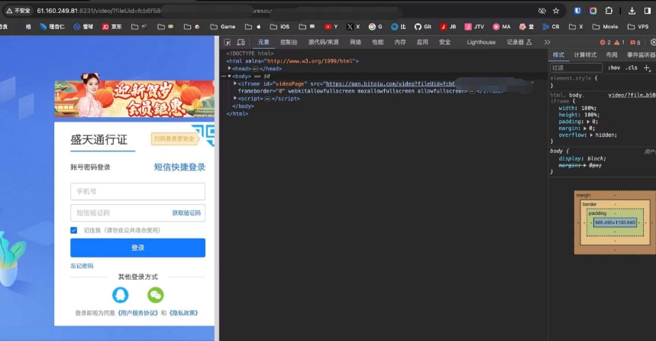This screenshot has width=656, height=341.
Task: Toggle the .cls class editor button
Action: click(x=632, y=67)
